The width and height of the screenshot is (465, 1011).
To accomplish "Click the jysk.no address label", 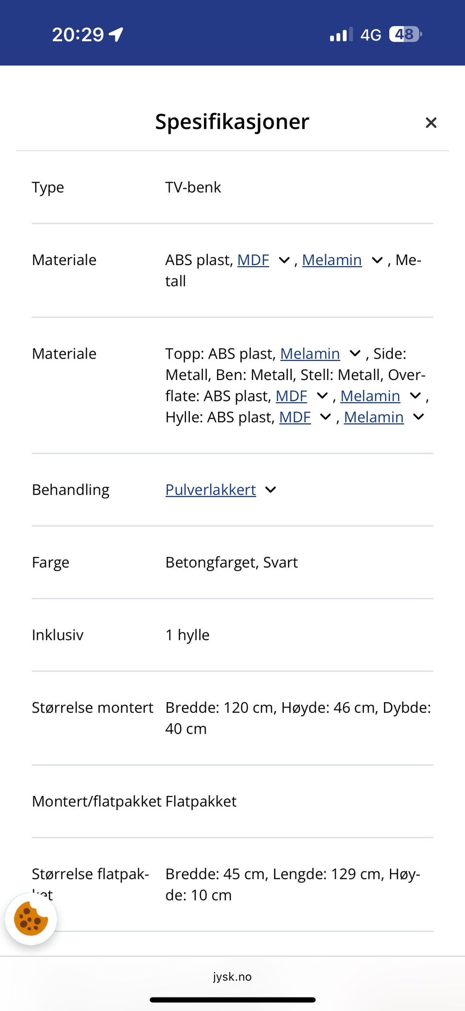I will 232,977.
